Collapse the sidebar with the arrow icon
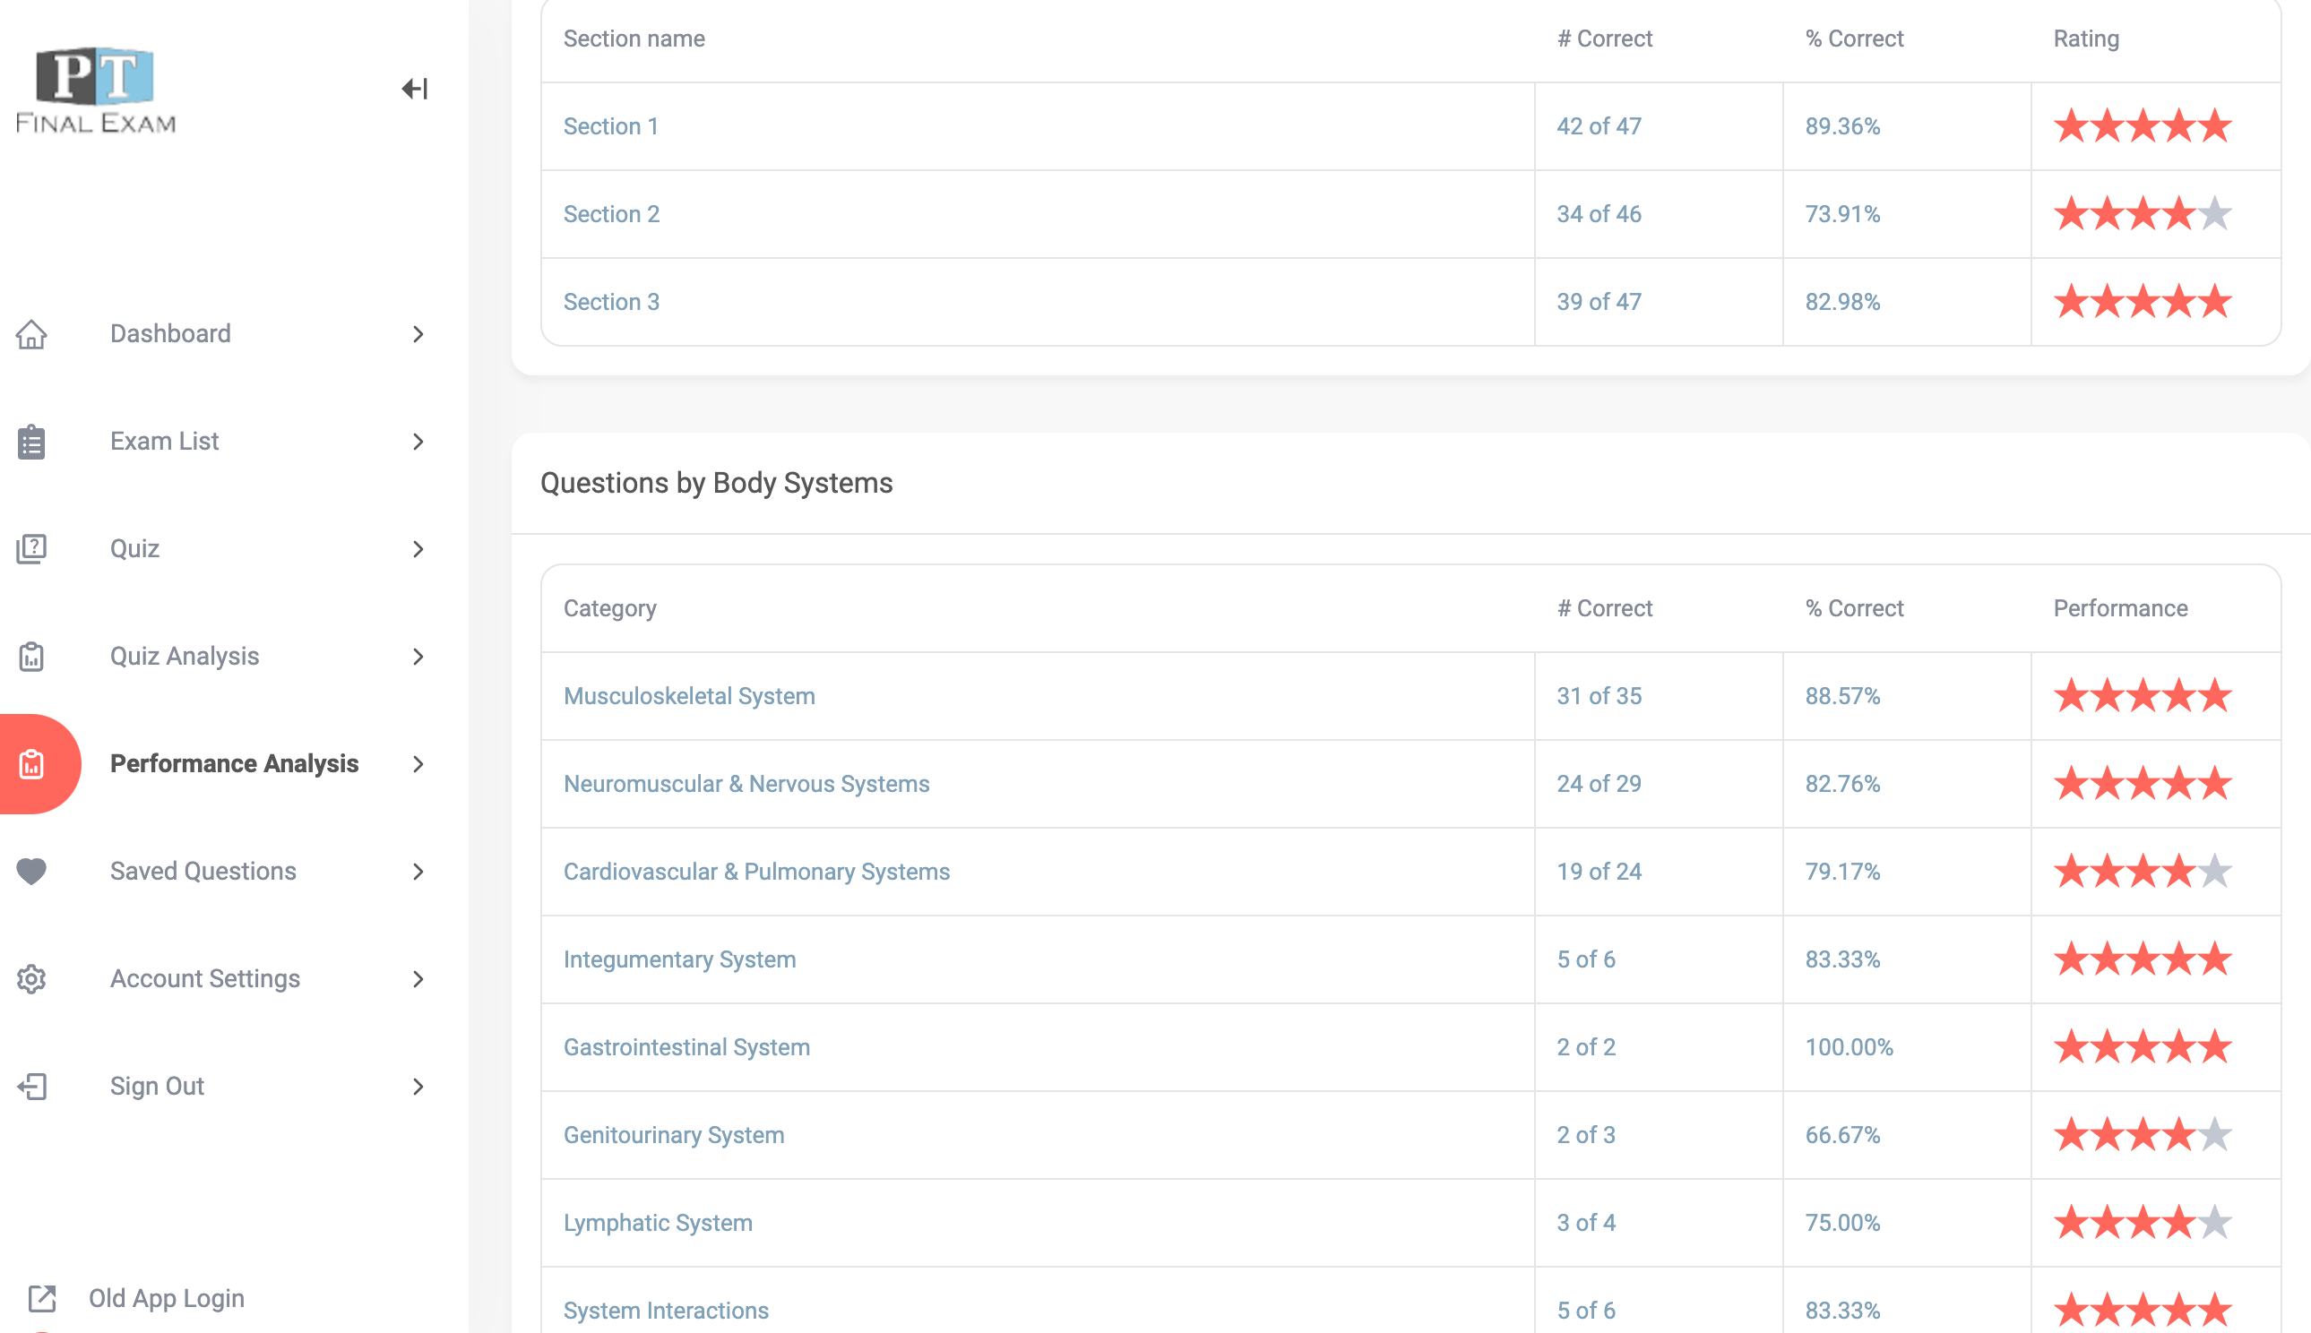Image resolution: width=2311 pixels, height=1333 pixels. 414,89
